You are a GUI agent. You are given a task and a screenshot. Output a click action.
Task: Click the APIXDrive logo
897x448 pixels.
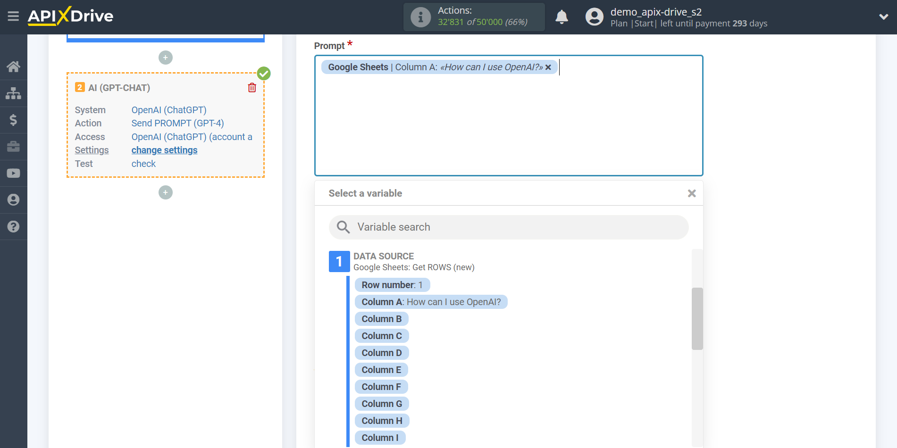[x=70, y=16]
